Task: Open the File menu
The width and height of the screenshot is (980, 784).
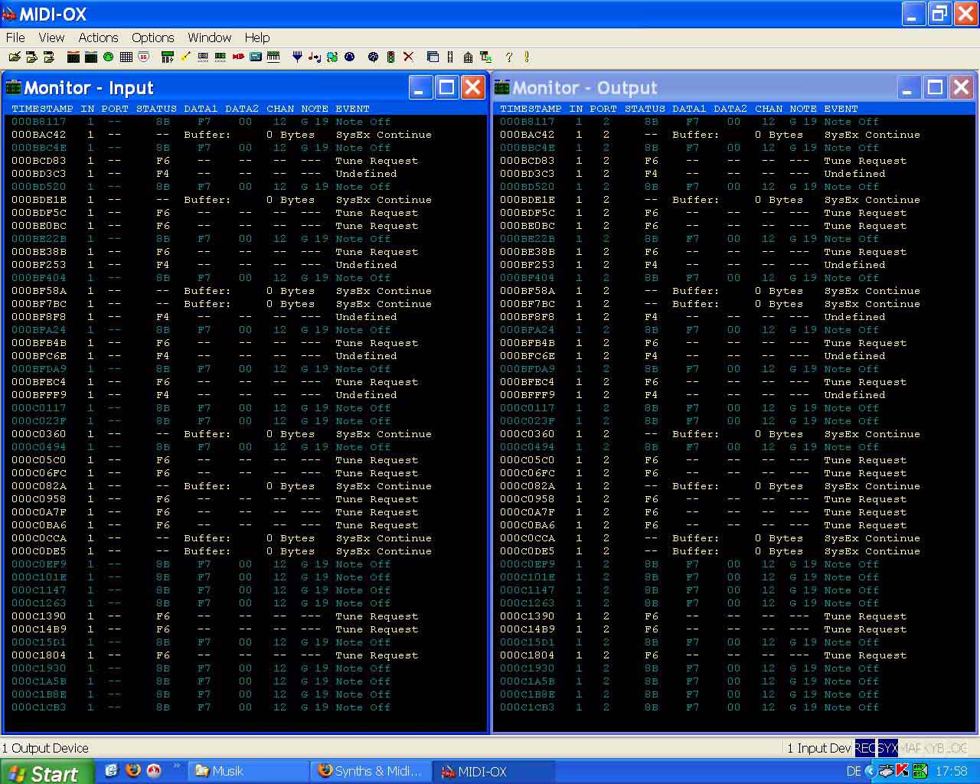Action: 15,38
